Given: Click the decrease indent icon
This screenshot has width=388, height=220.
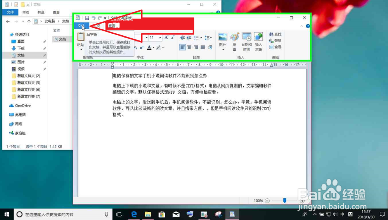Looking at the screenshot, I should pos(183,38).
